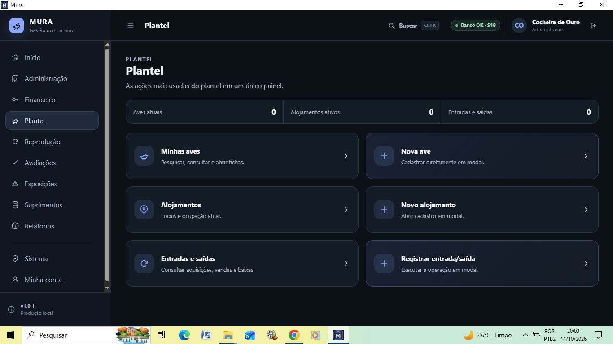613x344 pixels.
Task: Open Sistema in the sidebar
Action: pyautogui.click(x=52, y=259)
